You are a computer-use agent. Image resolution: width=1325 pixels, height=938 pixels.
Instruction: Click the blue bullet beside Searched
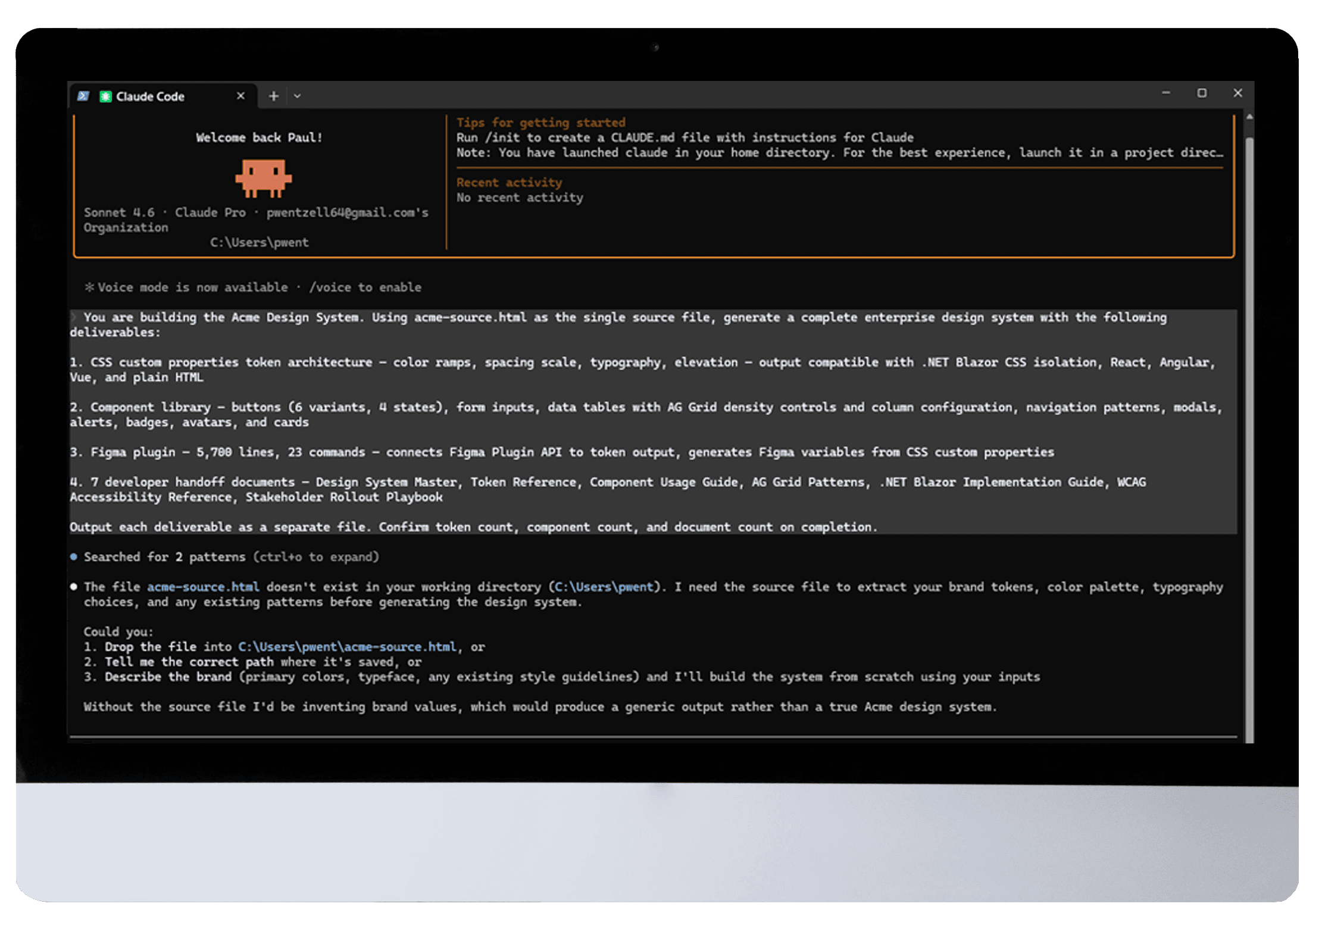[74, 557]
